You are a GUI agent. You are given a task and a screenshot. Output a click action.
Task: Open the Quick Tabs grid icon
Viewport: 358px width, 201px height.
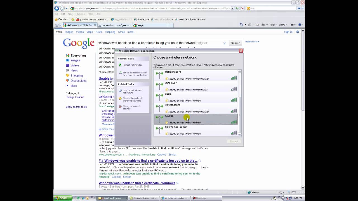point(57,25)
